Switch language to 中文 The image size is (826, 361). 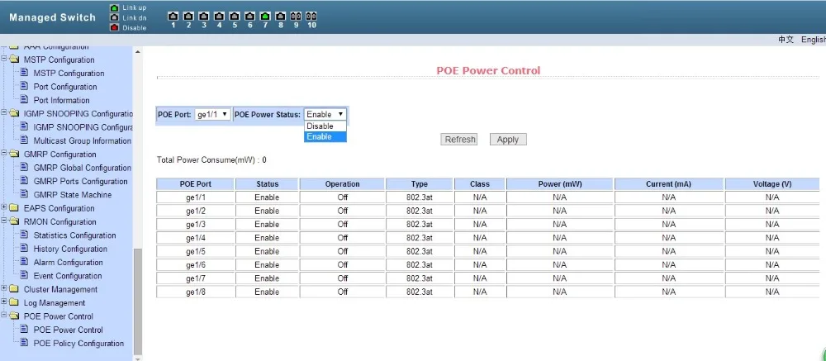pos(786,40)
